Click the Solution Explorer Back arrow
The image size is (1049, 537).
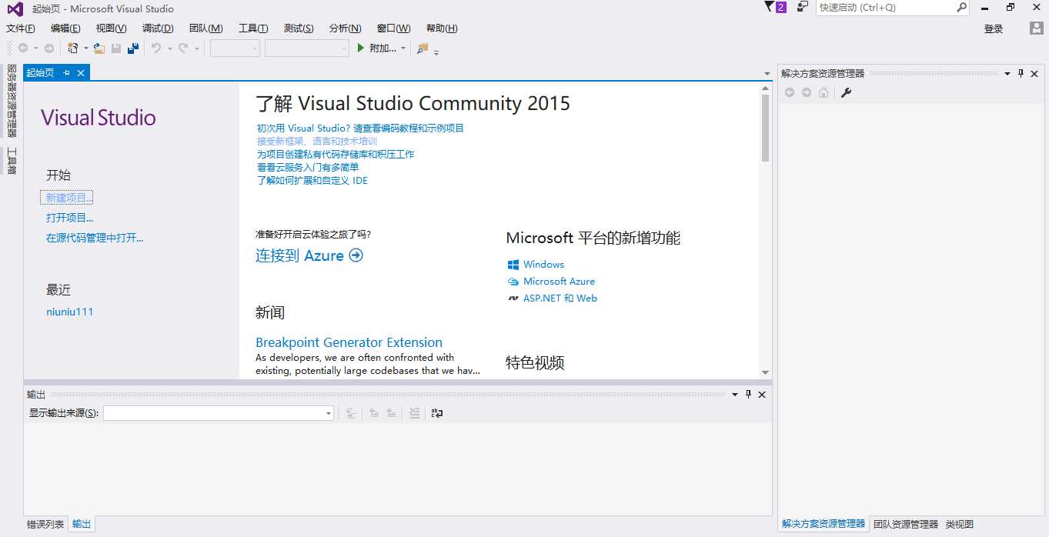coord(790,92)
